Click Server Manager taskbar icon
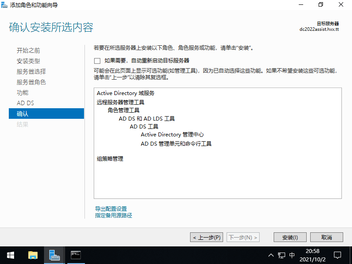 (x=54, y=255)
